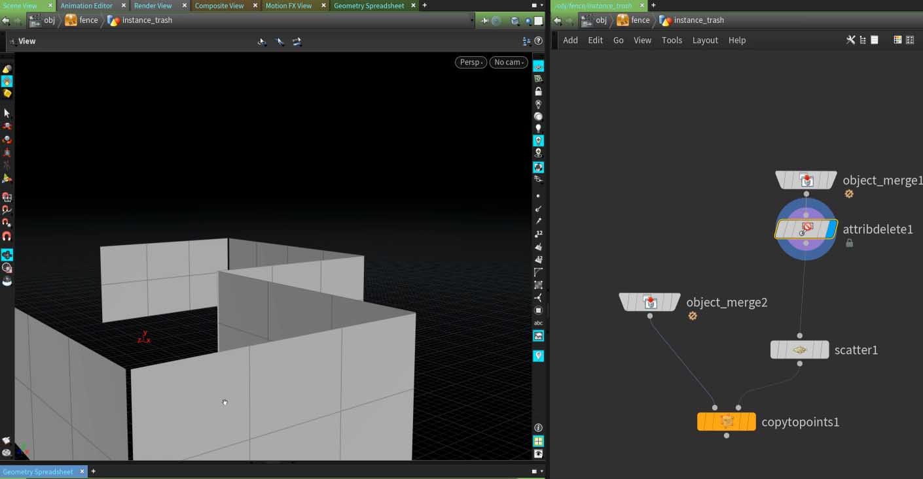The width and height of the screenshot is (923, 479).
Task: Click the object_merge2 node icon
Action: pyautogui.click(x=649, y=302)
